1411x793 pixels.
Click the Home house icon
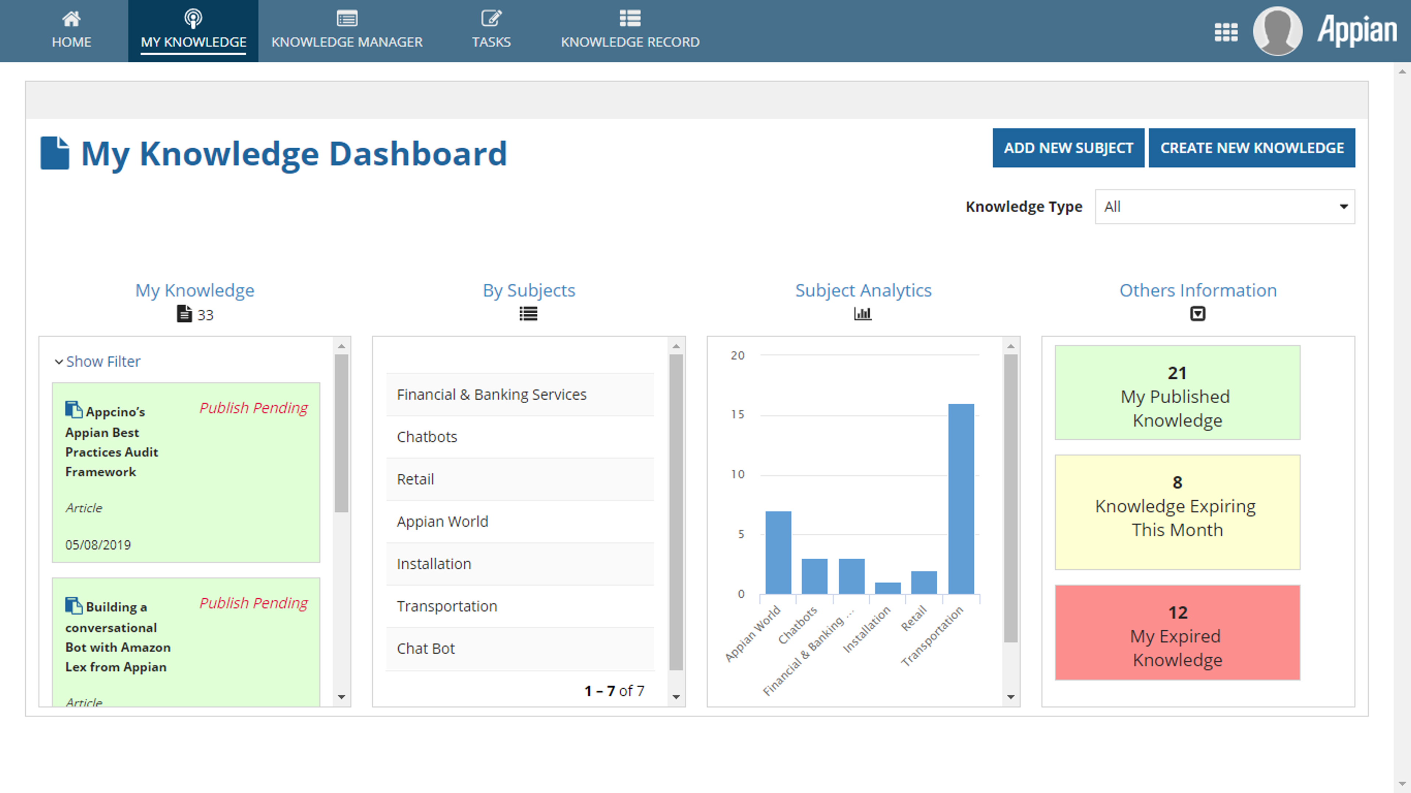pyautogui.click(x=71, y=19)
